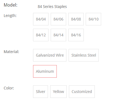Click the highlighted Aluminum material option
This screenshot has height=102, width=121.
click(x=45, y=71)
